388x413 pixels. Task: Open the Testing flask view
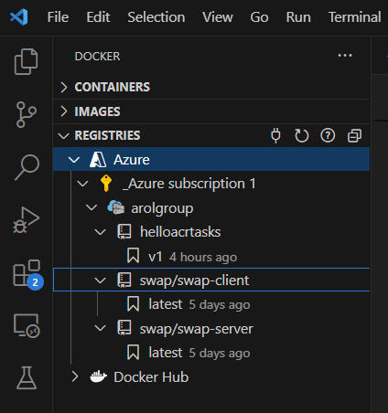click(x=27, y=377)
